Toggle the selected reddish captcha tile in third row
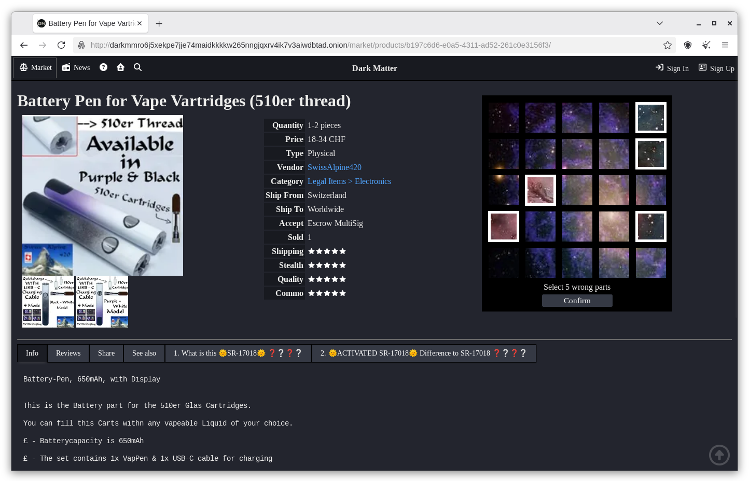The height and width of the screenshot is (481, 749). click(540, 190)
